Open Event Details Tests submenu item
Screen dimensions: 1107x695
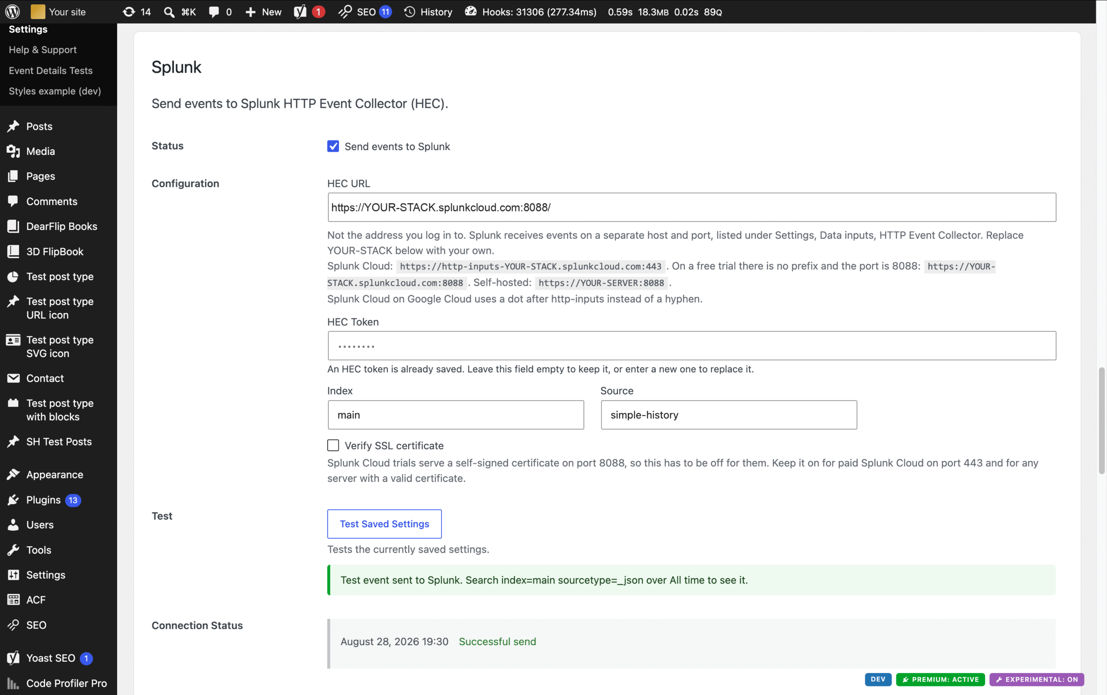pyautogui.click(x=51, y=70)
